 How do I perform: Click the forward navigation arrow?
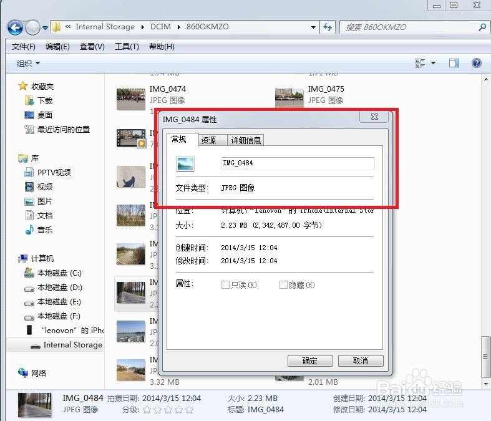tap(32, 28)
